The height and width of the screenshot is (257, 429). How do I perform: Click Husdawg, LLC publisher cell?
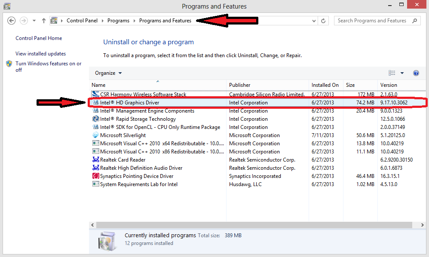(245, 184)
